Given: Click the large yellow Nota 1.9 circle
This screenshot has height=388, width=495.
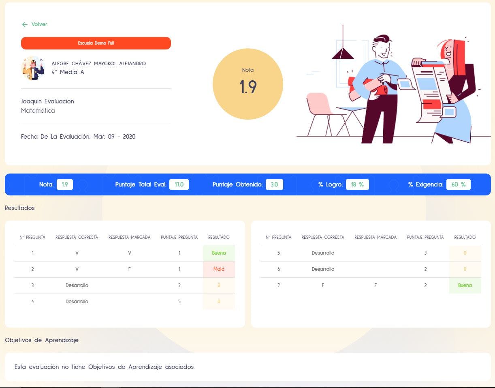Looking at the screenshot, I should [247, 84].
